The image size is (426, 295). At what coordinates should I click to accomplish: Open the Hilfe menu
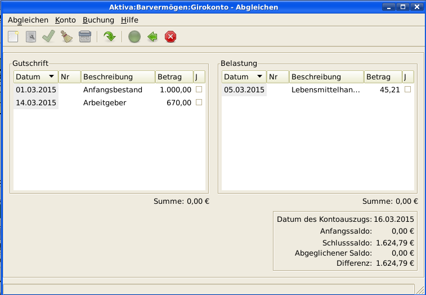[129, 20]
